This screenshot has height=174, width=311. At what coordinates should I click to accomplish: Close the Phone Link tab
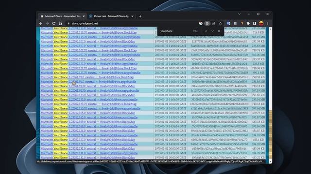point(133,16)
